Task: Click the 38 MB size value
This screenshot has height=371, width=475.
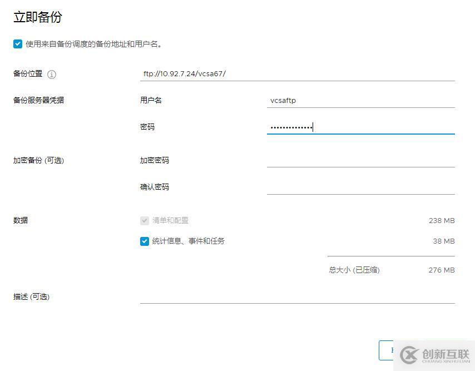Action: (443, 241)
